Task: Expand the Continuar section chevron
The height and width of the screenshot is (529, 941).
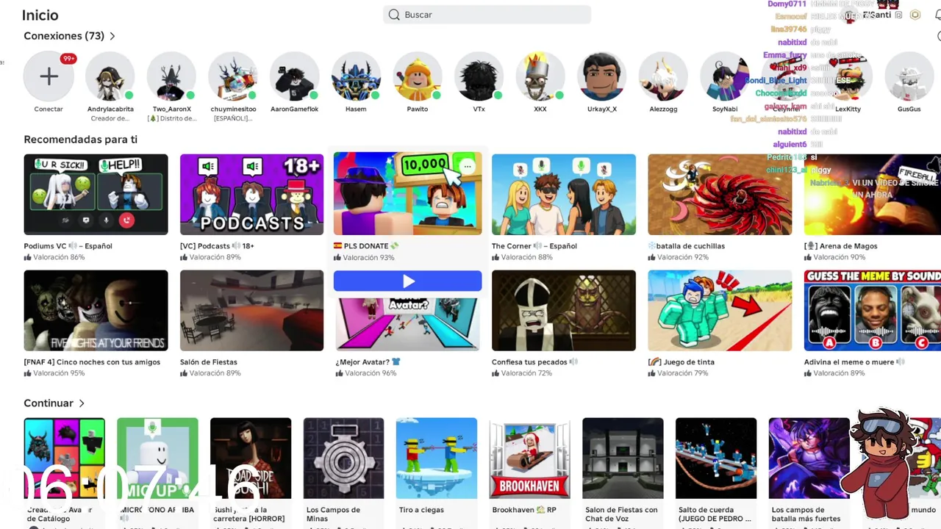Action: [82, 403]
